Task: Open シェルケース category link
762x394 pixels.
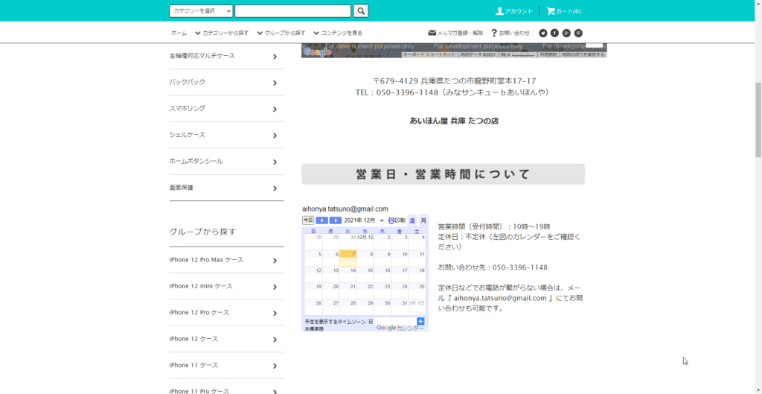Action: click(187, 135)
